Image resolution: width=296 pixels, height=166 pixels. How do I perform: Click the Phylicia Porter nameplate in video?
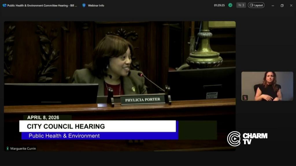point(143,100)
